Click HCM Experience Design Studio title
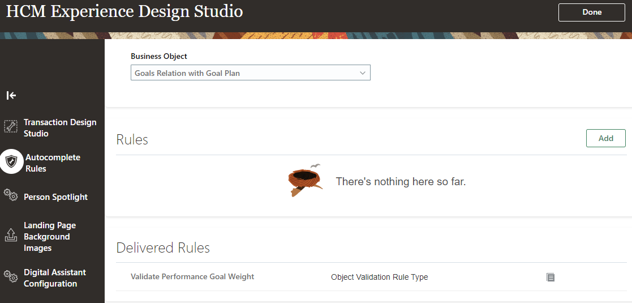632x303 pixels. click(124, 12)
